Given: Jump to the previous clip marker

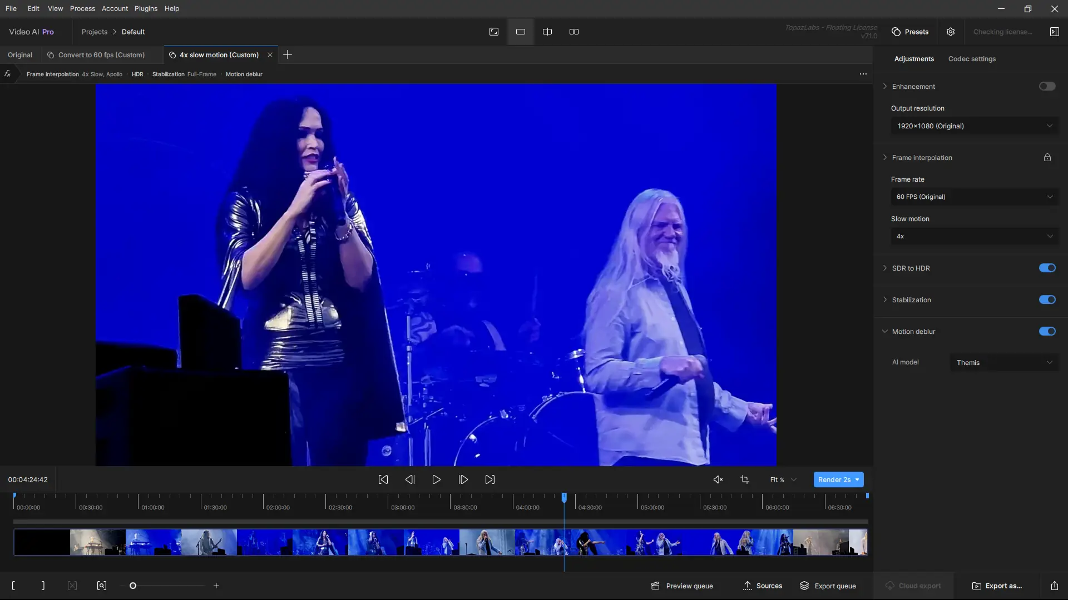Looking at the screenshot, I should [x=383, y=479].
